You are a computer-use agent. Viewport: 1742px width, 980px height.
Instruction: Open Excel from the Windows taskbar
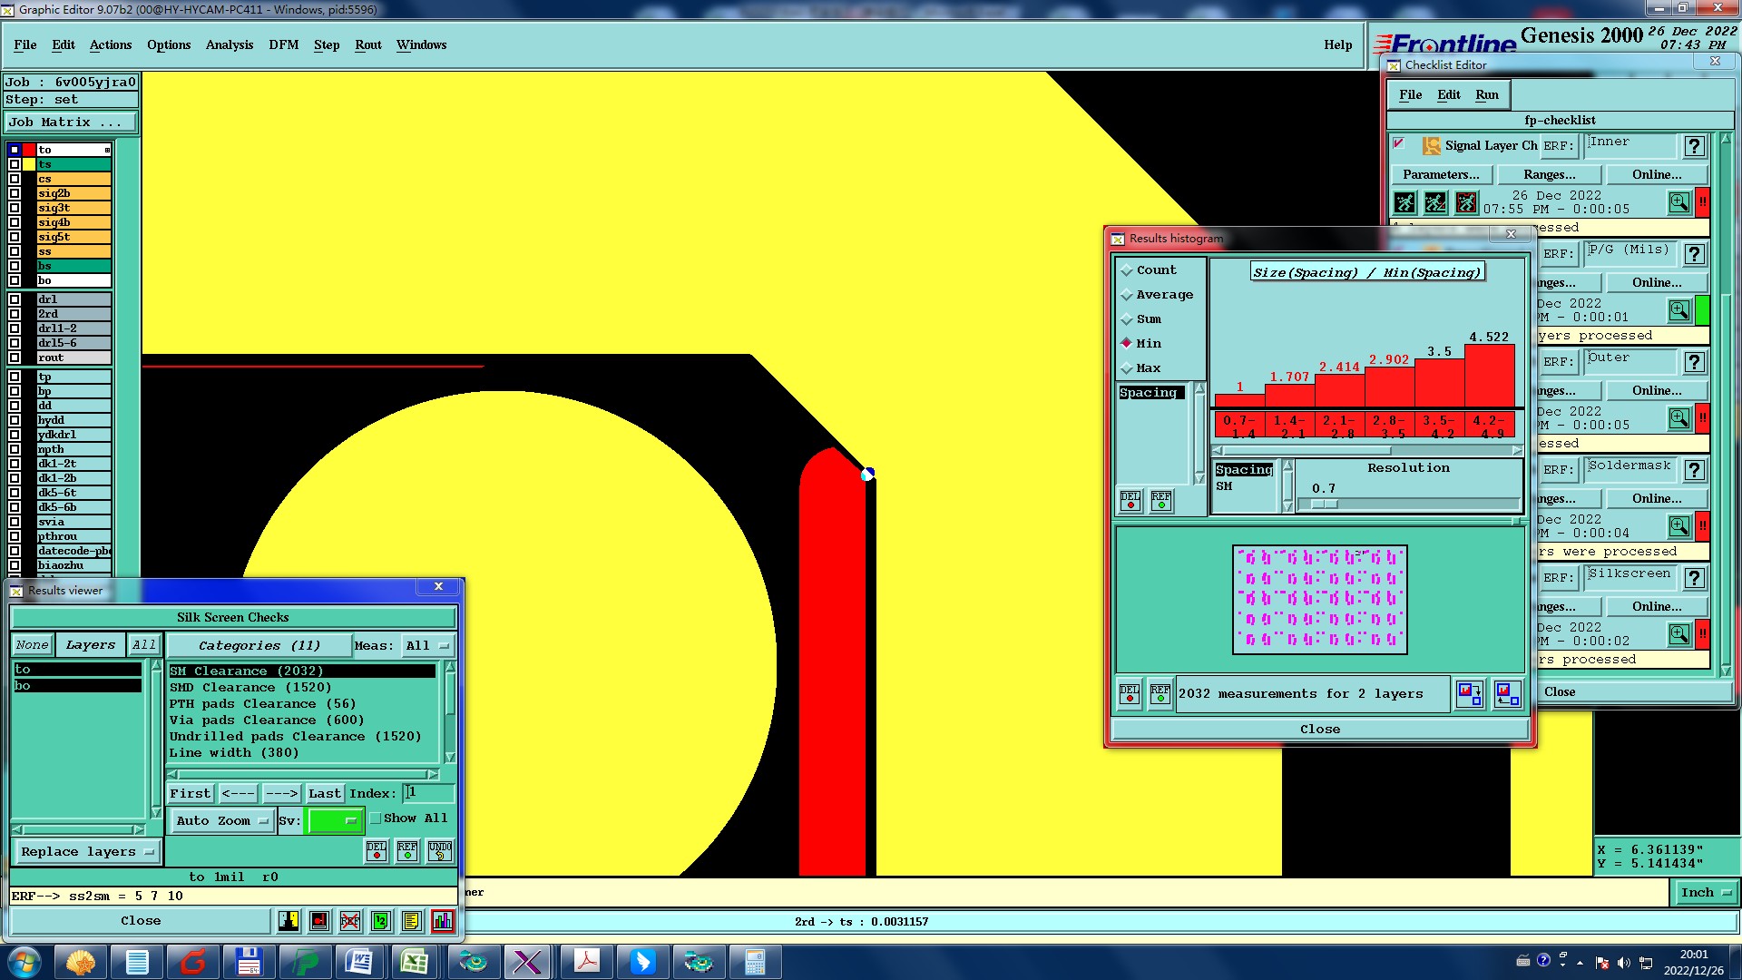pos(415,961)
